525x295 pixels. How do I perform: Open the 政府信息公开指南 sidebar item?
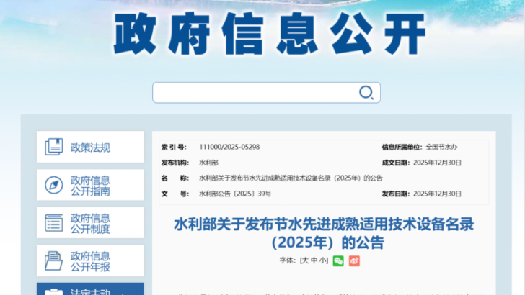tap(90, 185)
